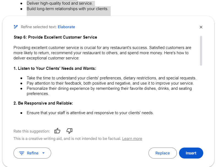The image size is (217, 167).
Task: Expand the Refine dropdown arrow
Action: click(43, 153)
